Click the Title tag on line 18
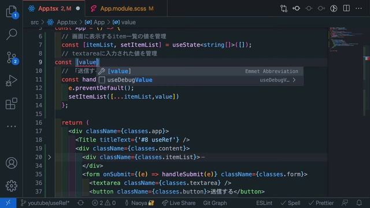This screenshot has height=208, width=370. [87, 140]
